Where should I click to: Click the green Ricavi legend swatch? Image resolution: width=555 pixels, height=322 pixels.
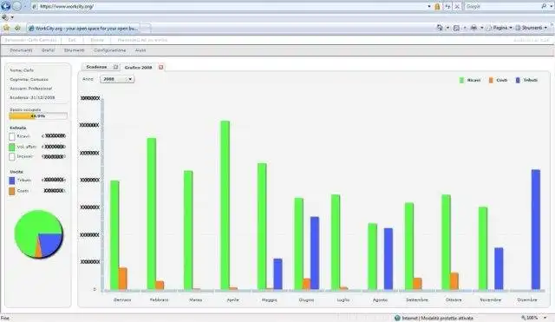click(x=461, y=81)
